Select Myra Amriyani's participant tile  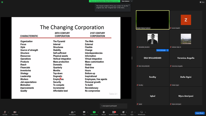[x=186, y=96]
